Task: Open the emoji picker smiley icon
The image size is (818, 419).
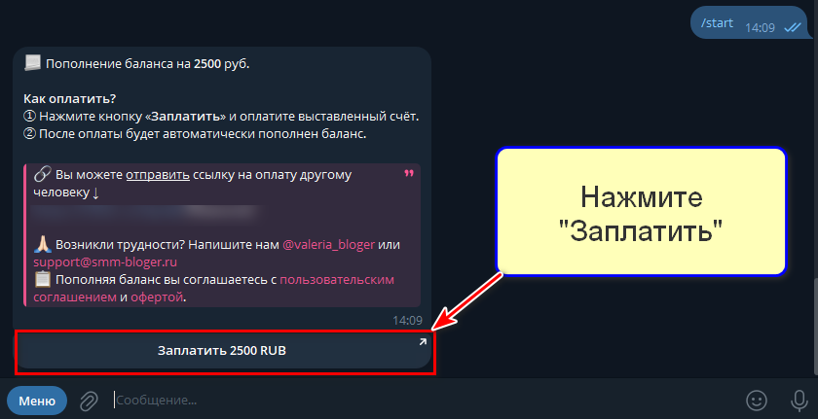Action: [757, 401]
